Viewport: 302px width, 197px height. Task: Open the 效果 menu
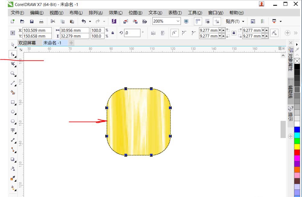pyautogui.click(x=116, y=13)
